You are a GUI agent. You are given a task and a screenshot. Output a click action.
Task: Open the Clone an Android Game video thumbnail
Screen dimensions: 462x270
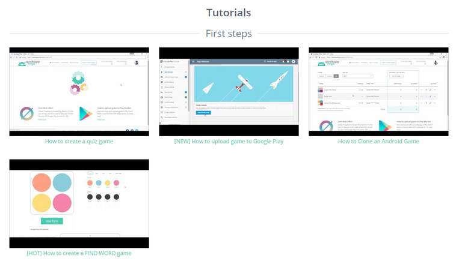point(378,92)
